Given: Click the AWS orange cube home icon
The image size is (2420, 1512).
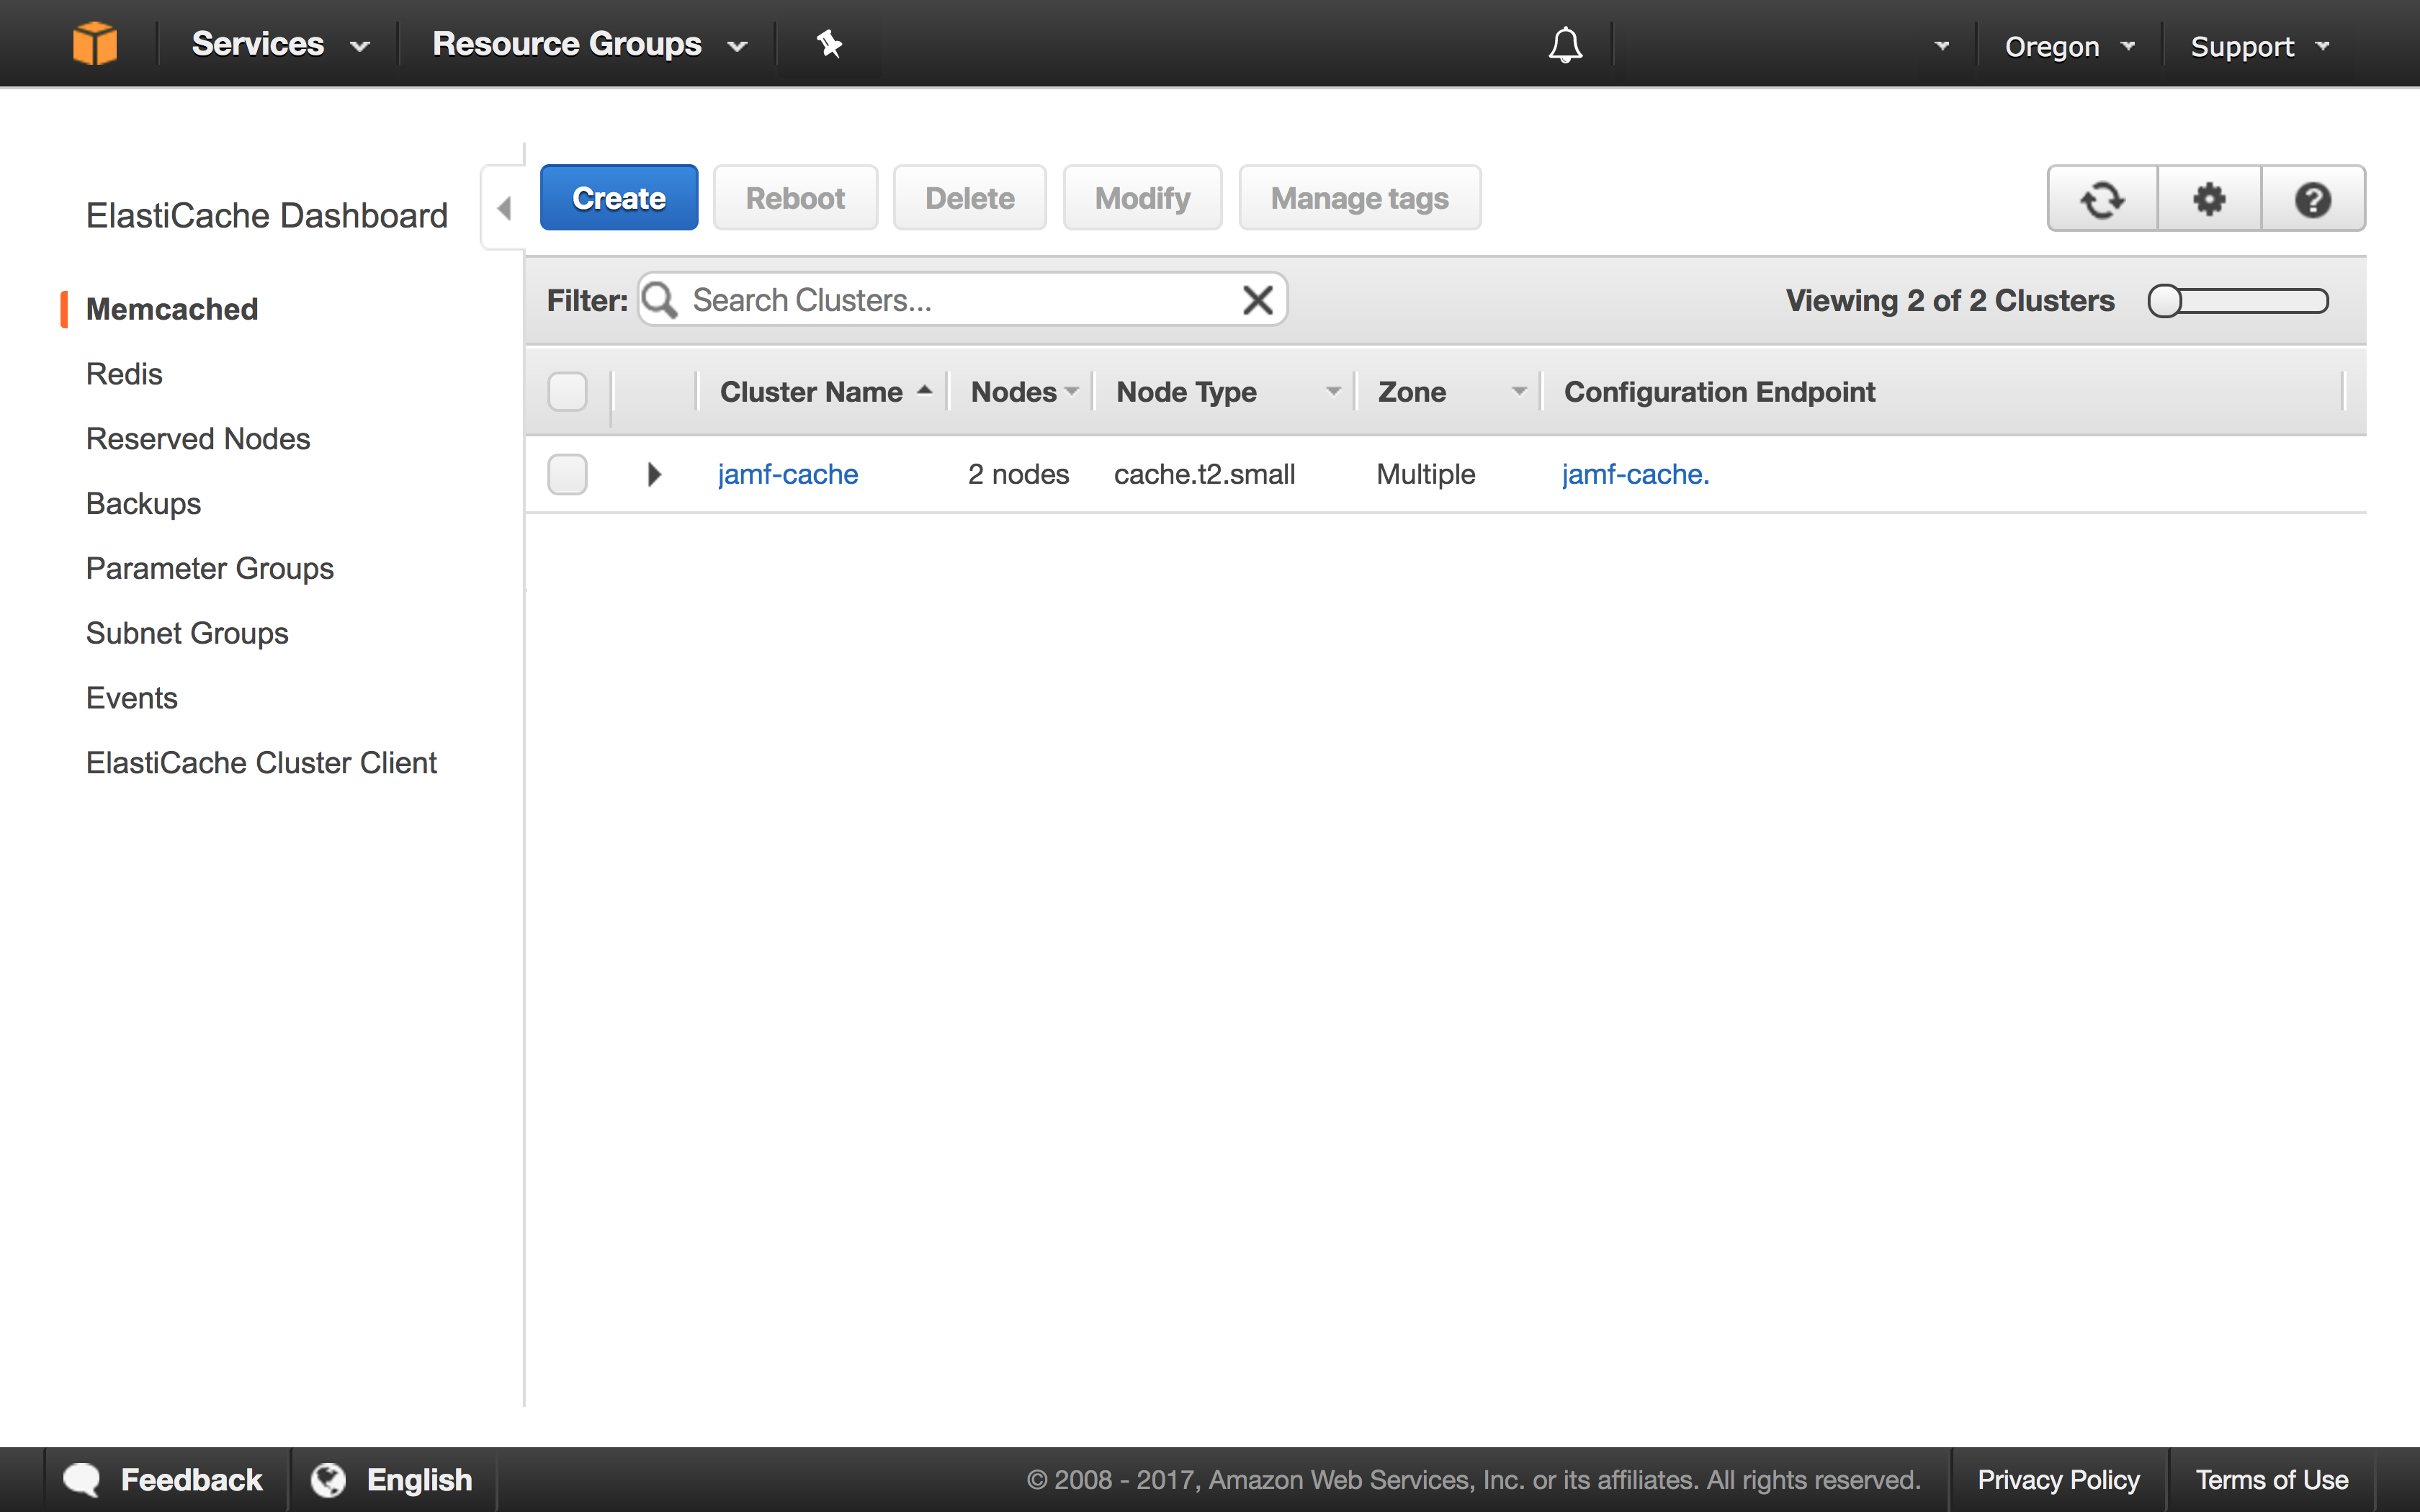Looking at the screenshot, I should point(95,44).
